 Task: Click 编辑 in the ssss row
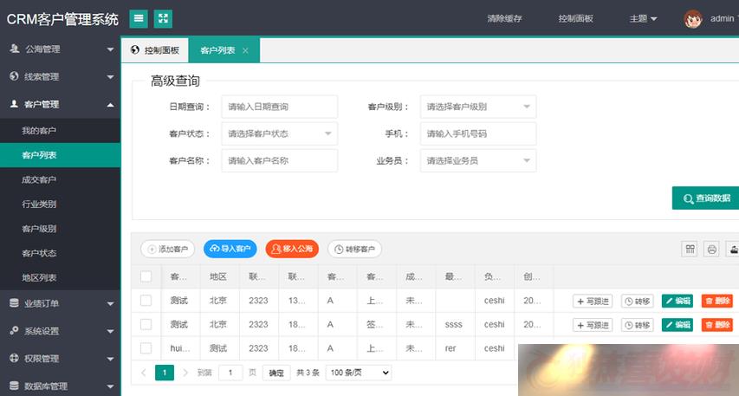point(677,325)
